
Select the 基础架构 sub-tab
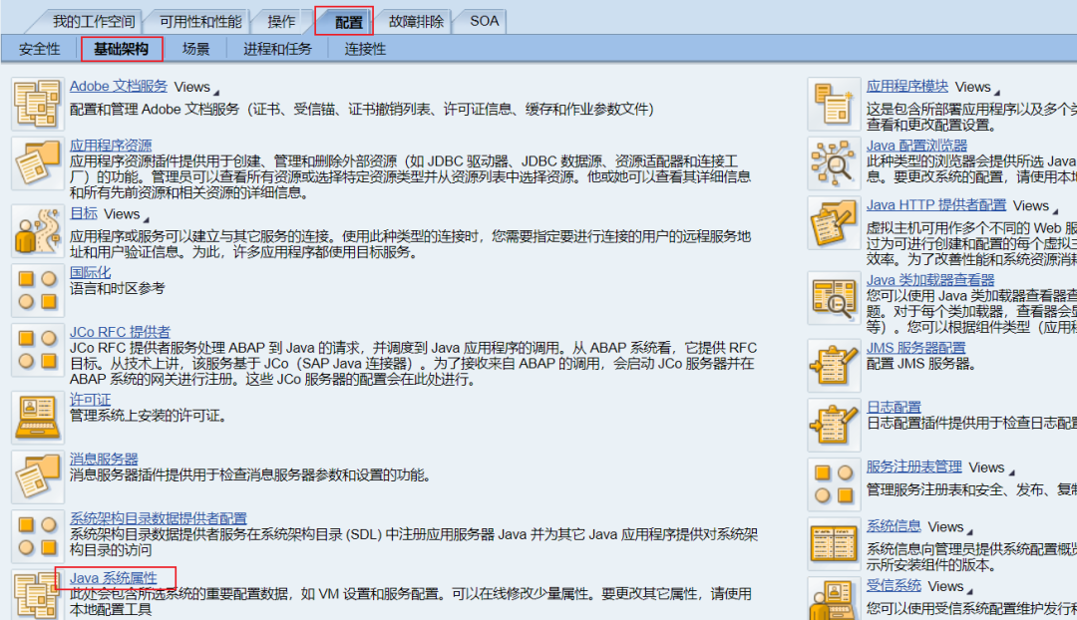122,50
